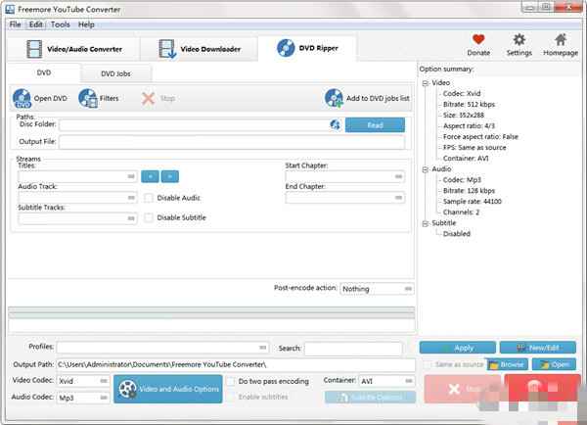This screenshot has height=425, width=587.
Task: Open the Video Codec Xvid dropdown
Action: click(82, 381)
